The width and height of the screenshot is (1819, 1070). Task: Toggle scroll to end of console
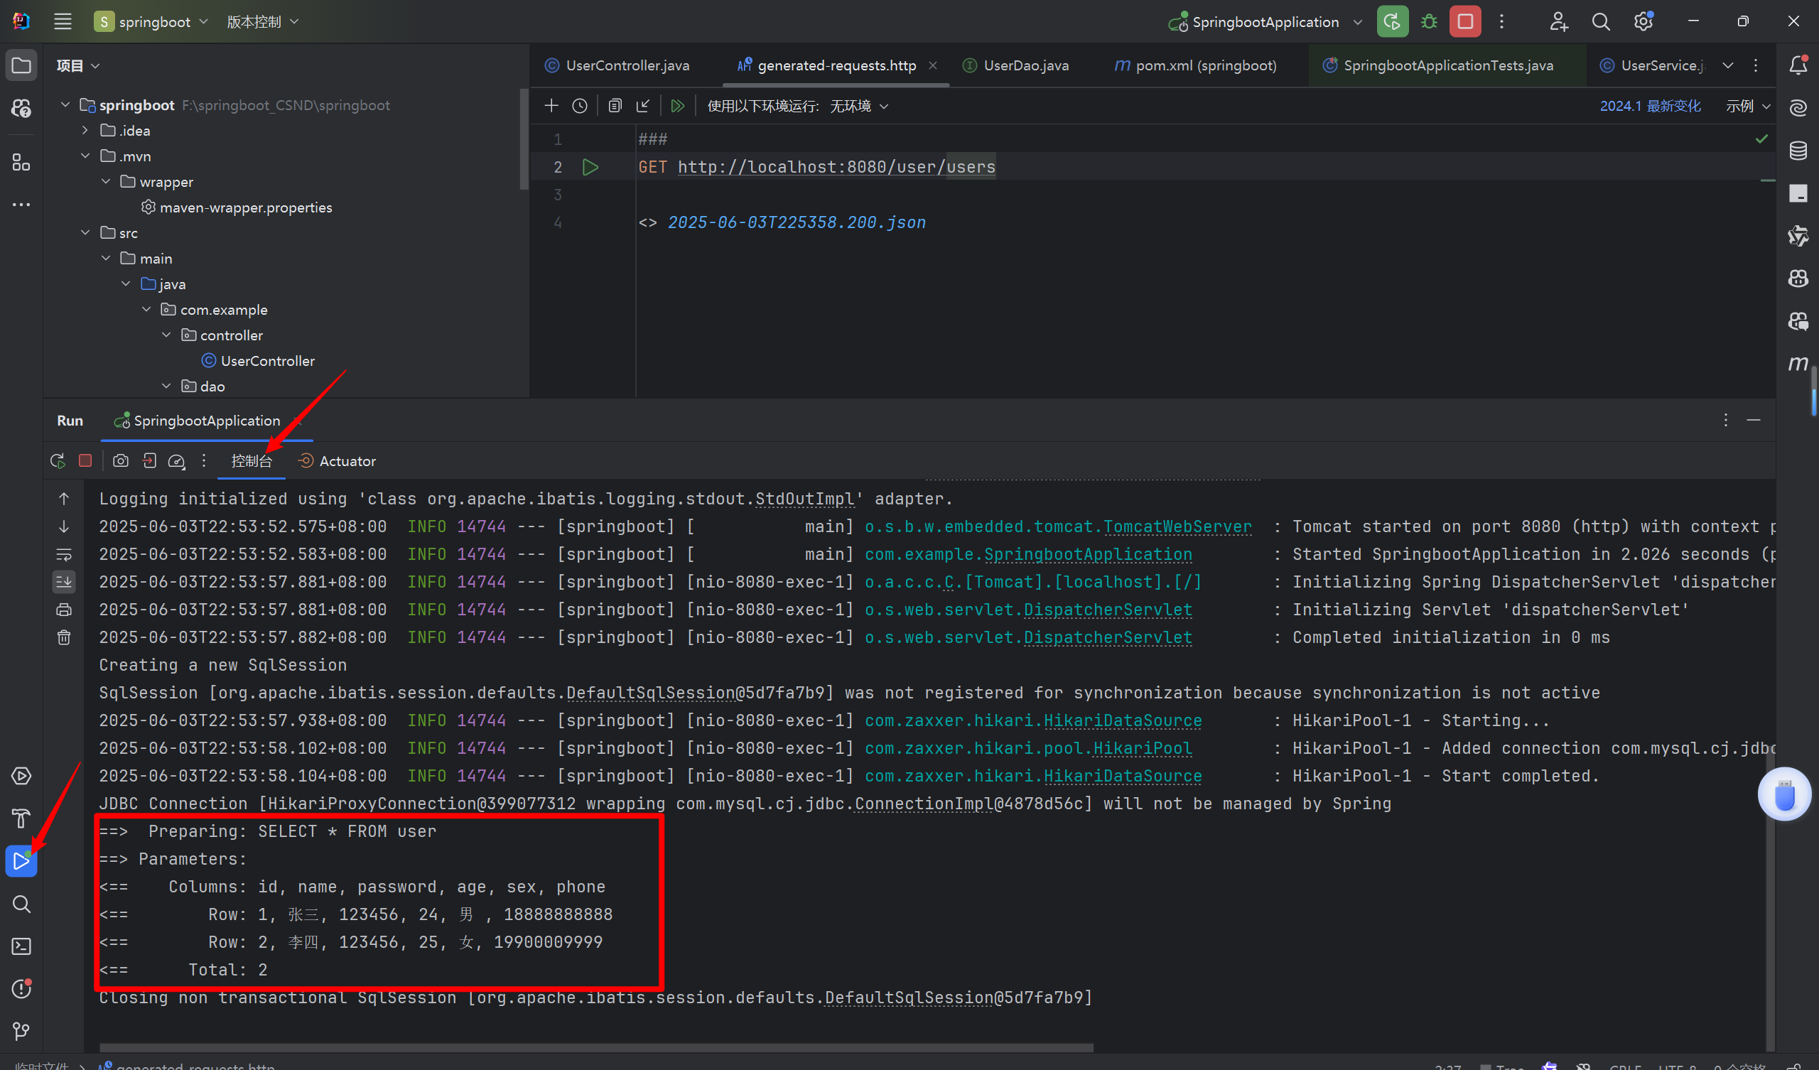tap(64, 582)
